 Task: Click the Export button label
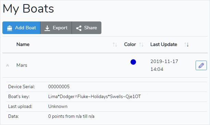60,28
